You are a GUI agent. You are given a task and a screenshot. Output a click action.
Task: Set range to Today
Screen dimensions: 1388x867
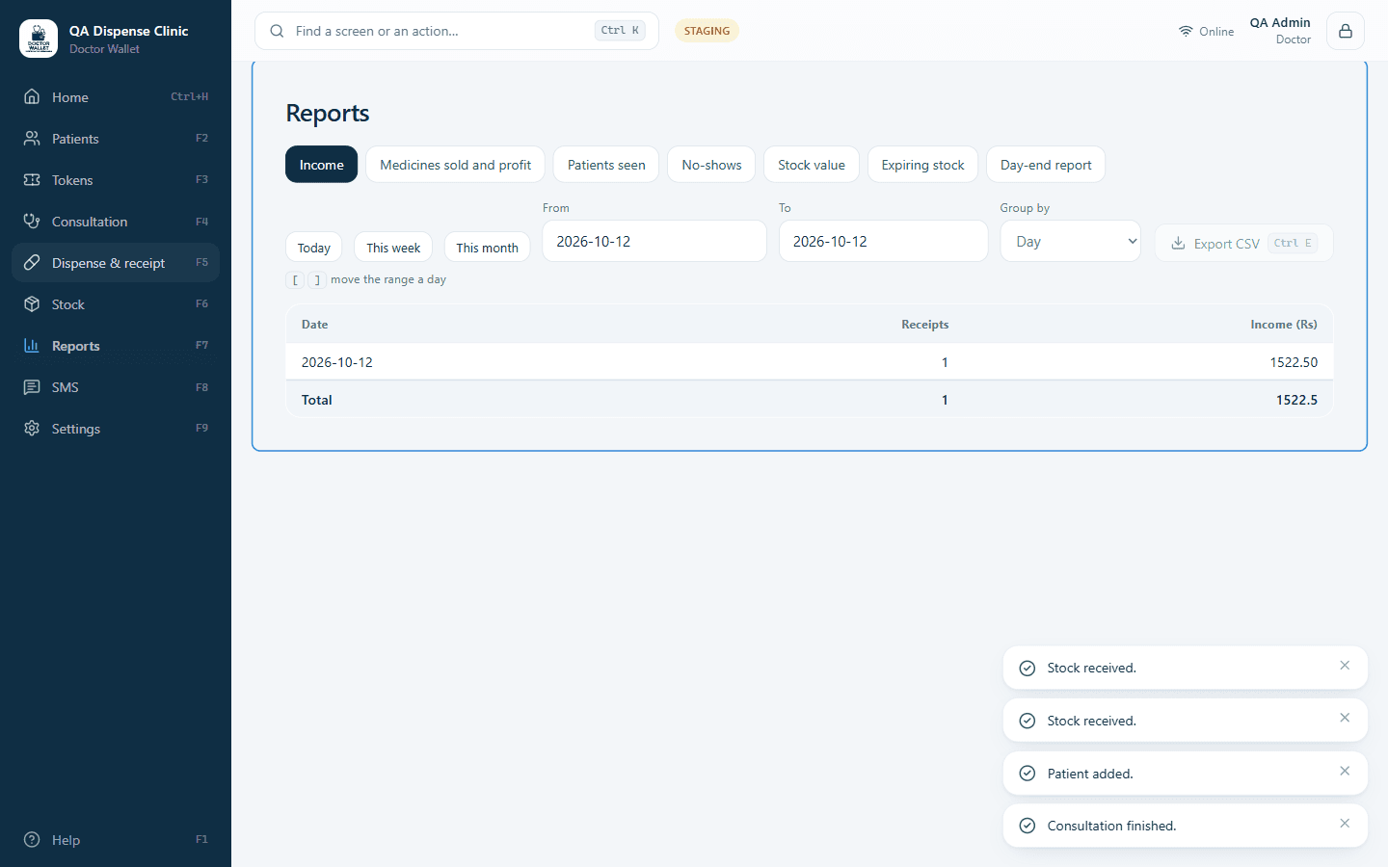coord(313,248)
